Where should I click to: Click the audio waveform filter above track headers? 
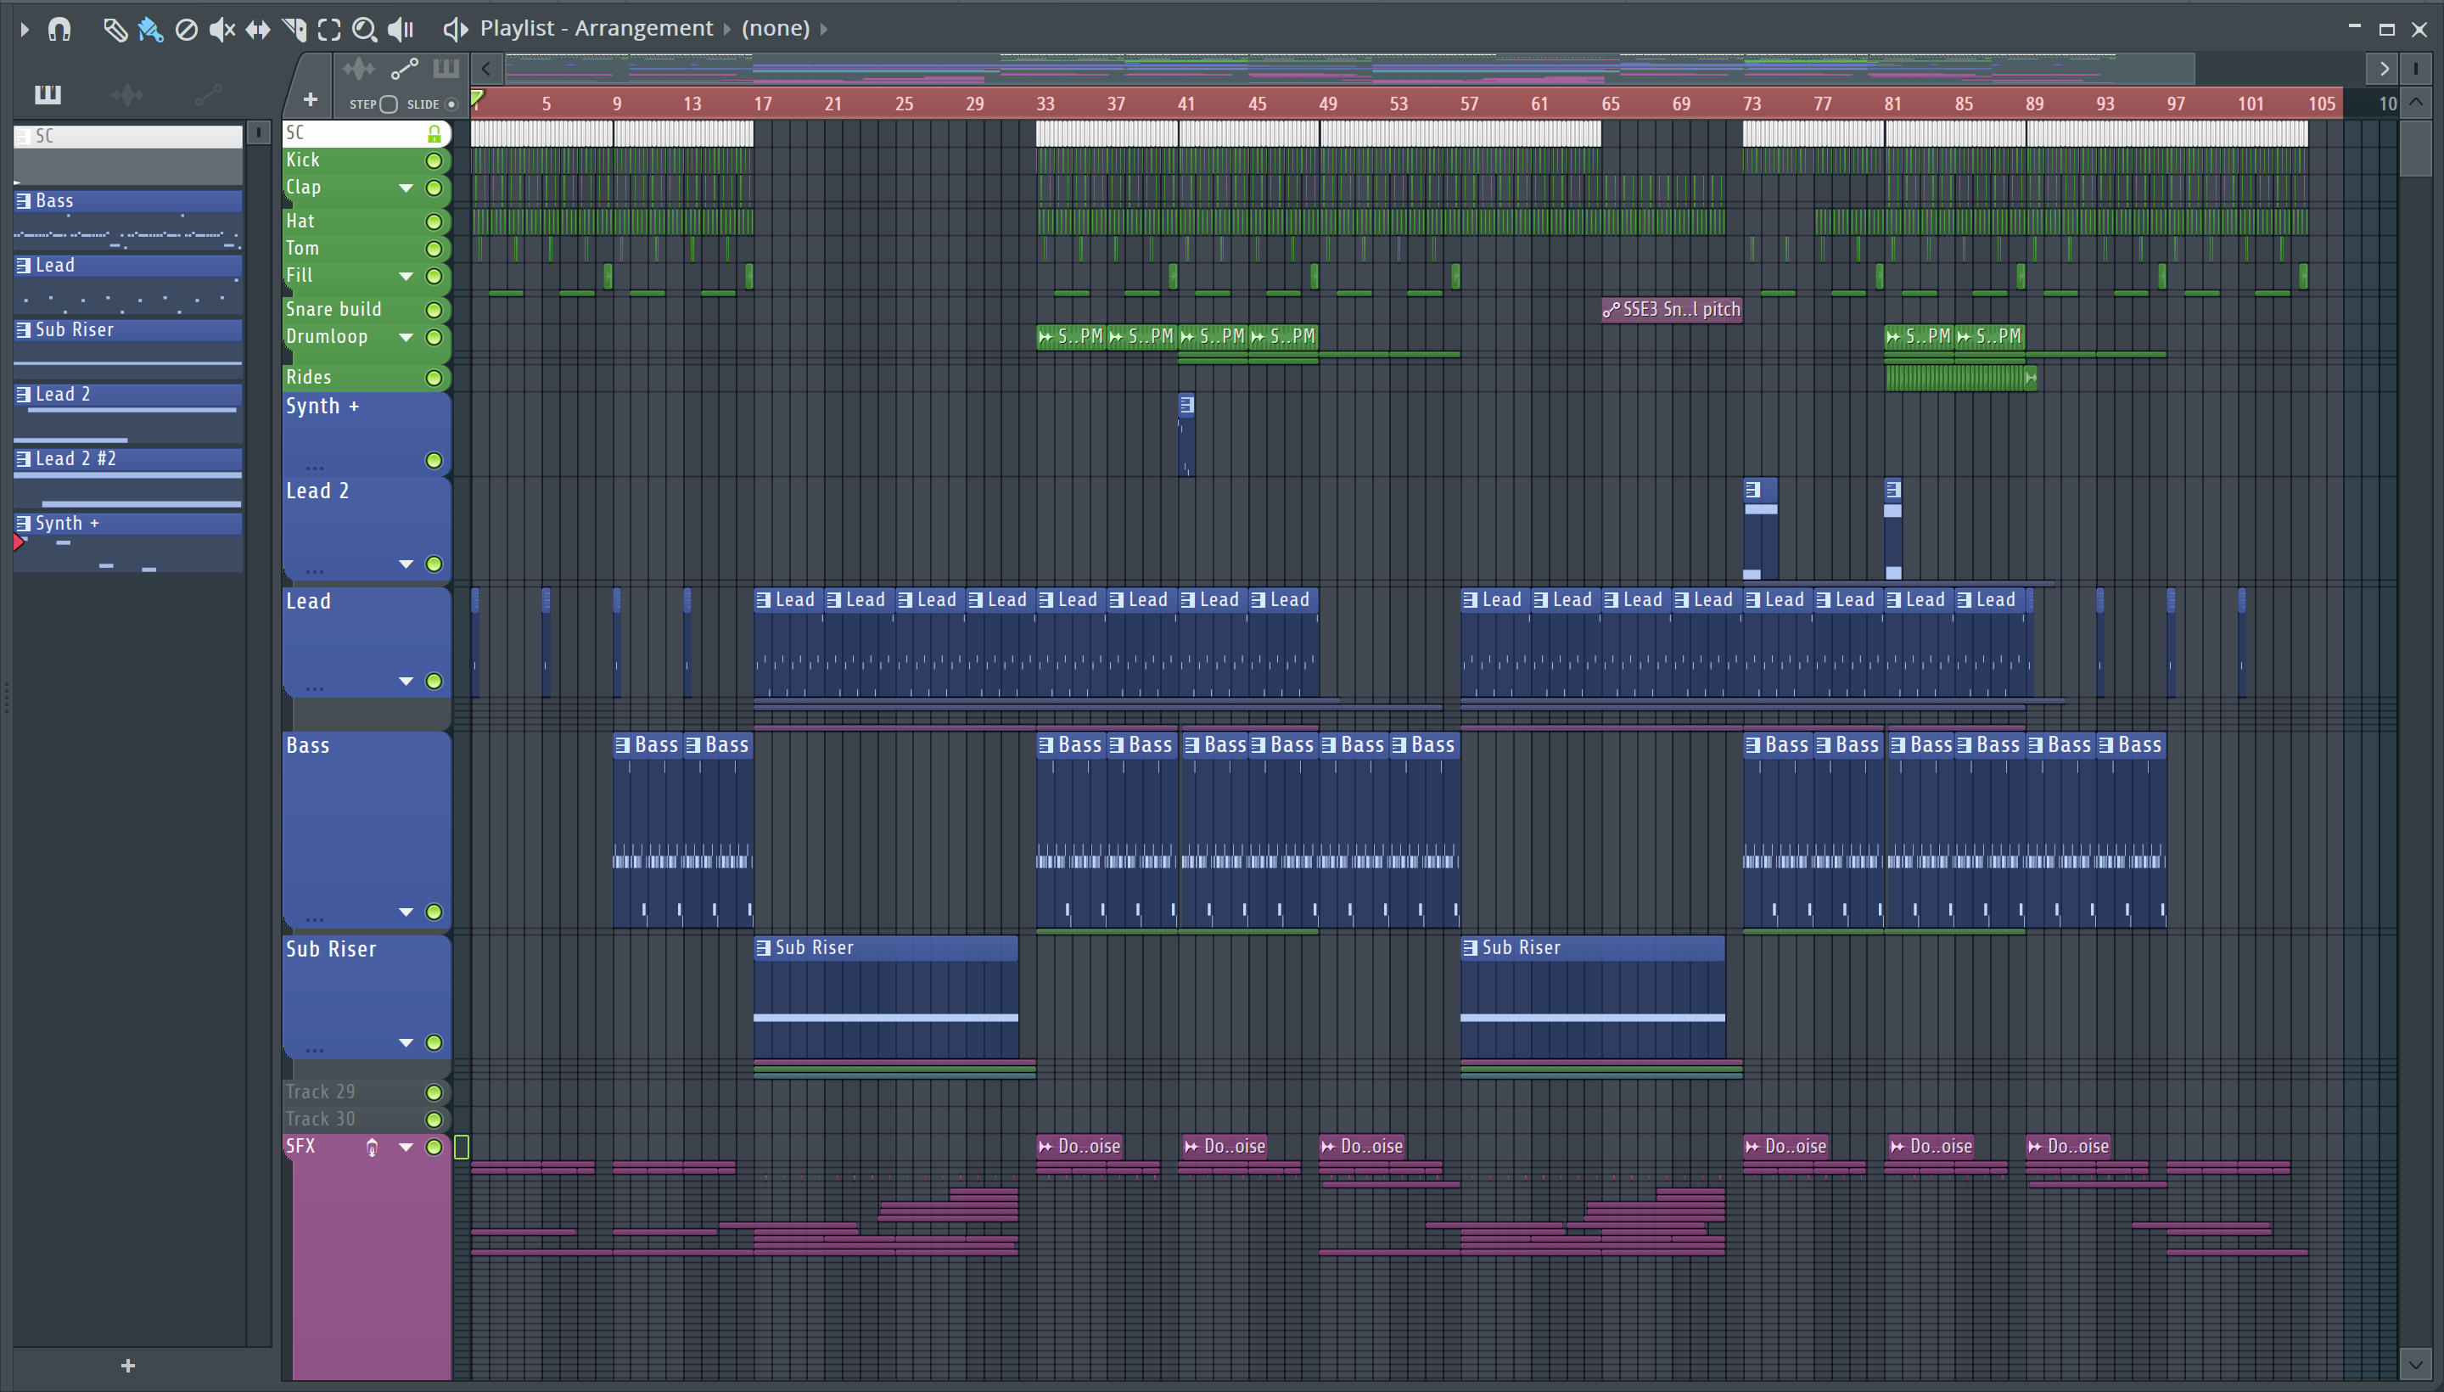359,69
